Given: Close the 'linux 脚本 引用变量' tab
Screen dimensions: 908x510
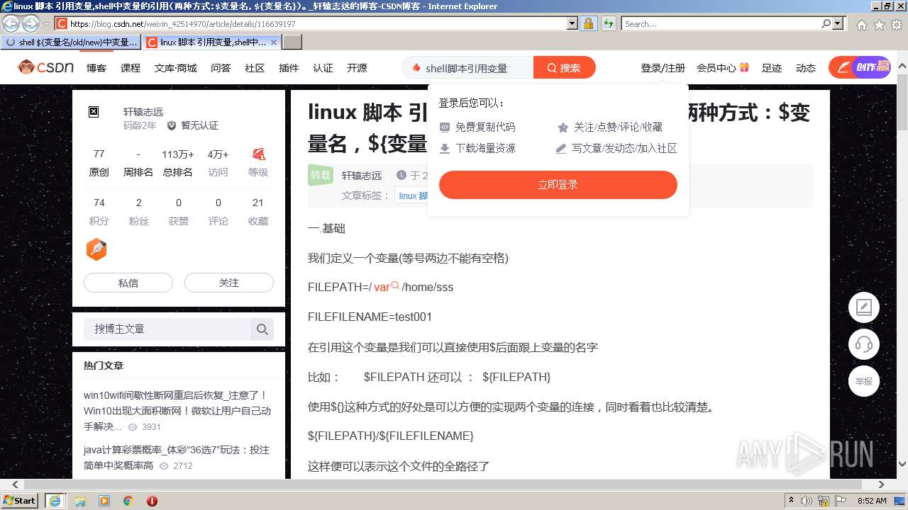Looking at the screenshot, I should (x=275, y=42).
